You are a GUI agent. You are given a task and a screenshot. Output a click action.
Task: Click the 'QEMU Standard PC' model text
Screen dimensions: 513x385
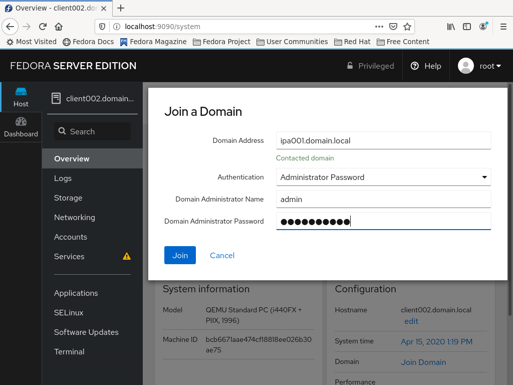click(253, 315)
